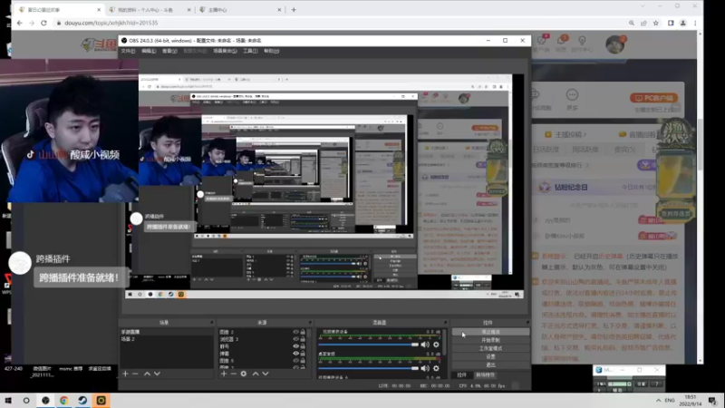Reload the page in Chrome
Image resolution: width=725 pixels, height=408 pixels.
pyautogui.click(x=43, y=23)
